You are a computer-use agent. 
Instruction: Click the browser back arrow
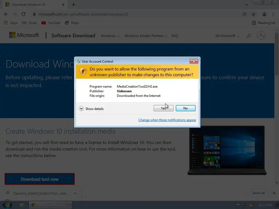click(6, 14)
